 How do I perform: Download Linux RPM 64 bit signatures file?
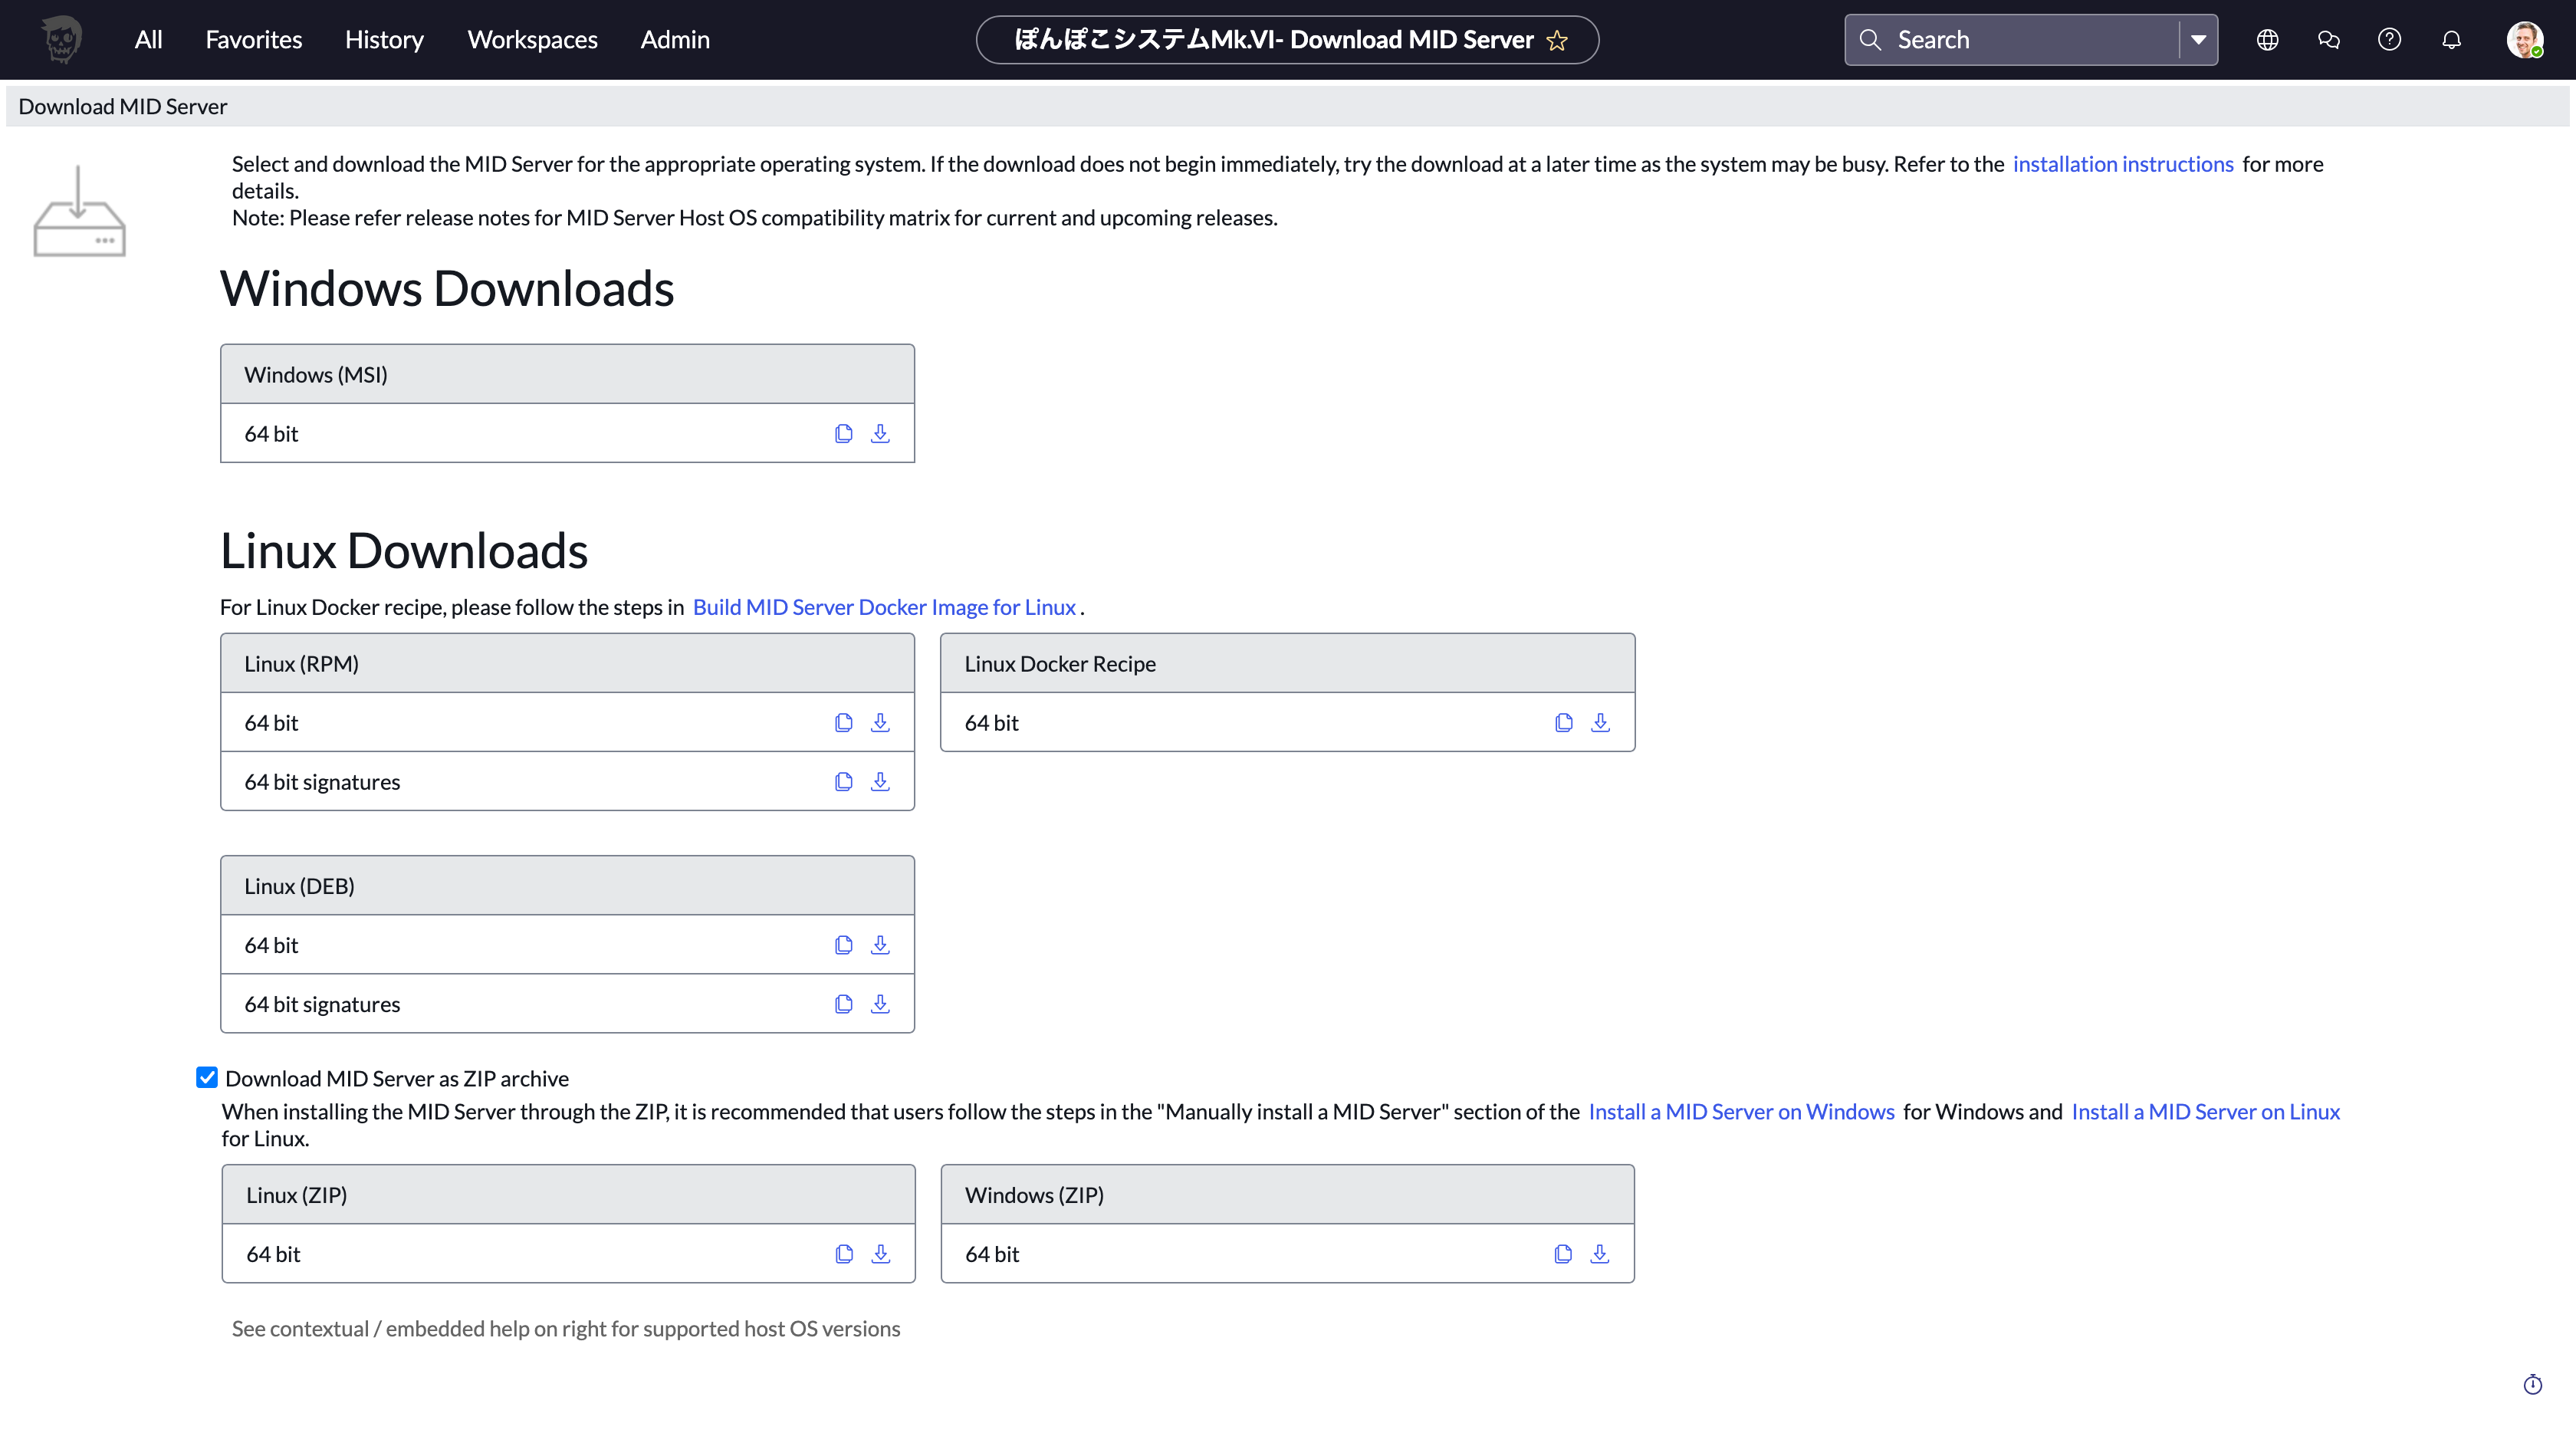(x=880, y=781)
